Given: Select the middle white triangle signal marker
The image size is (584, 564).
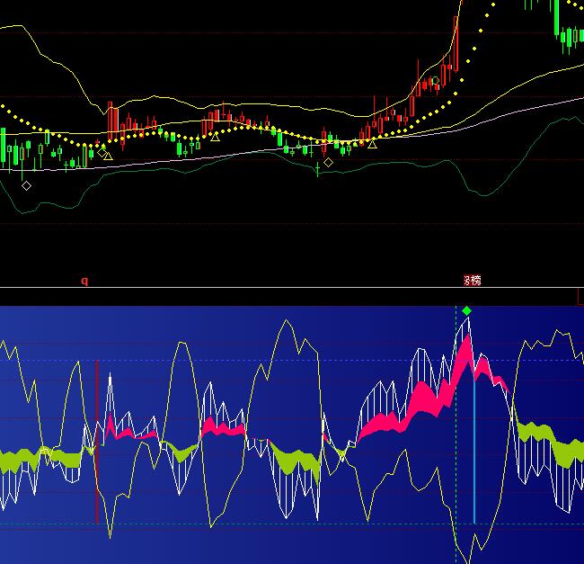Looking at the screenshot, I should 215,137.
